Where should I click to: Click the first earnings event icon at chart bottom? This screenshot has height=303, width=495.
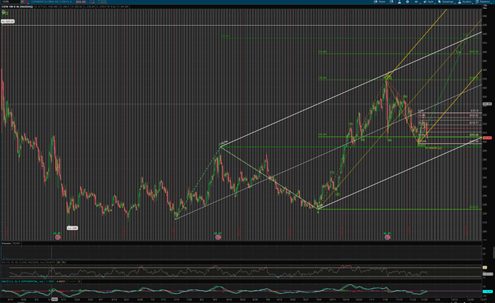click(58, 237)
